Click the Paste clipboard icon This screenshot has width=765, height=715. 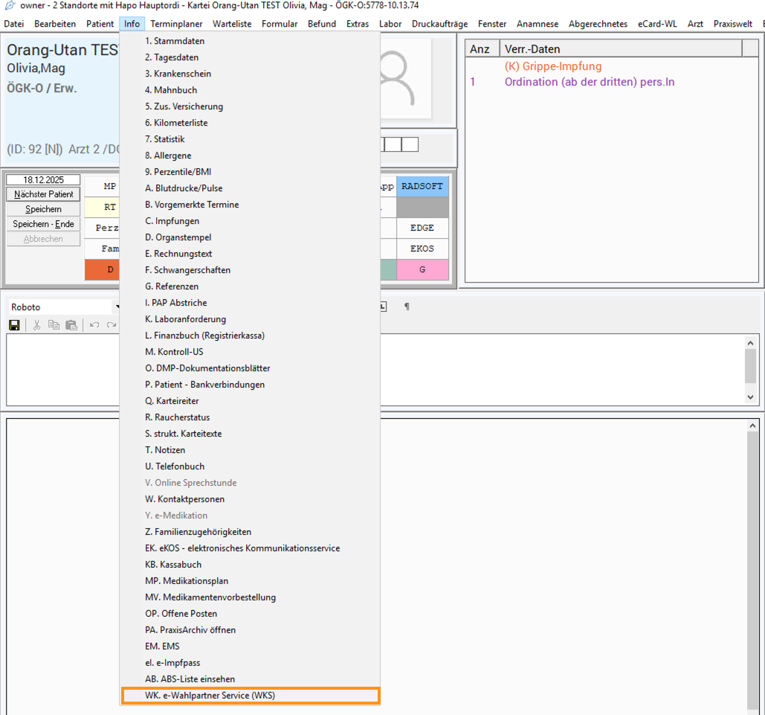point(71,325)
